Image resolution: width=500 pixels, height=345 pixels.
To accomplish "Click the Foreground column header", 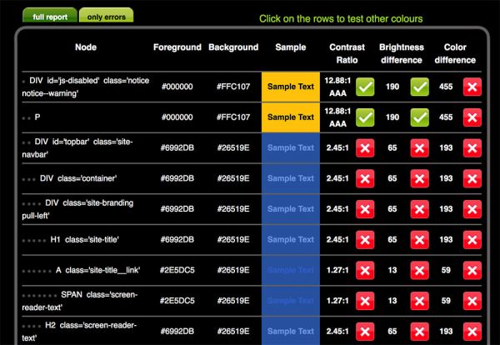I will (177, 47).
